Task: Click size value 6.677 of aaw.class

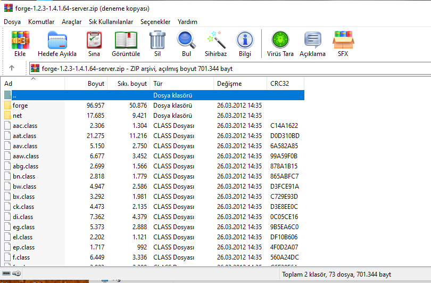Action: tap(97, 156)
